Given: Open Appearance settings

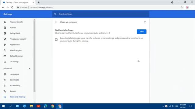Looking at the screenshot, I should pos(15,45).
